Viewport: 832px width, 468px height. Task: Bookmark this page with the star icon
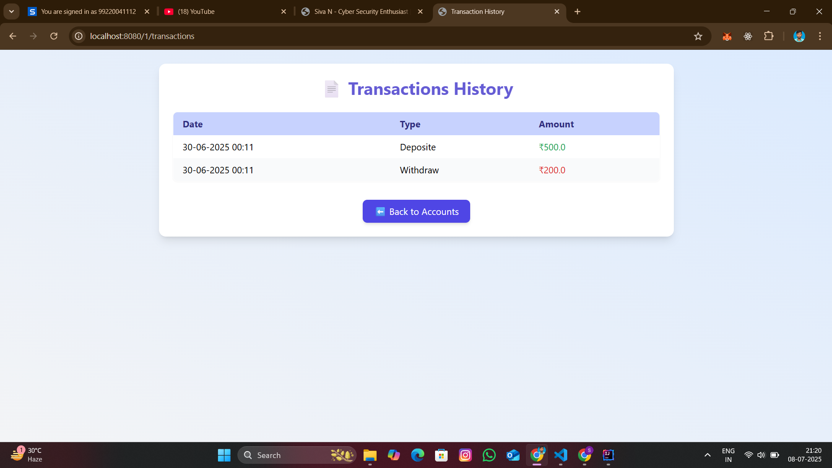click(x=698, y=36)
